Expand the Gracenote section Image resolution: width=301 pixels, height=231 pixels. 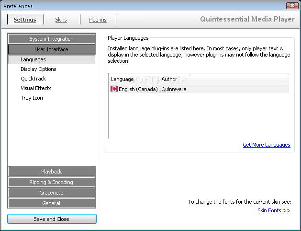pos(52,193)
